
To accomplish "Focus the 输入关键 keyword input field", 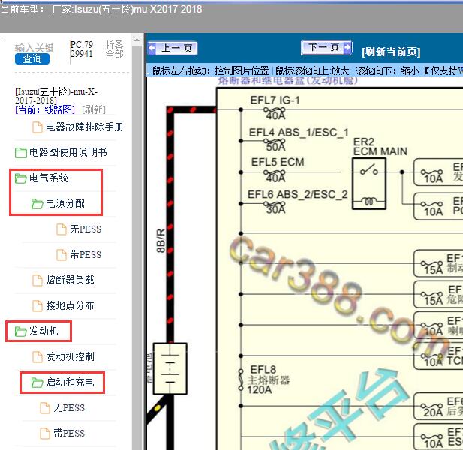I will 35,48.
